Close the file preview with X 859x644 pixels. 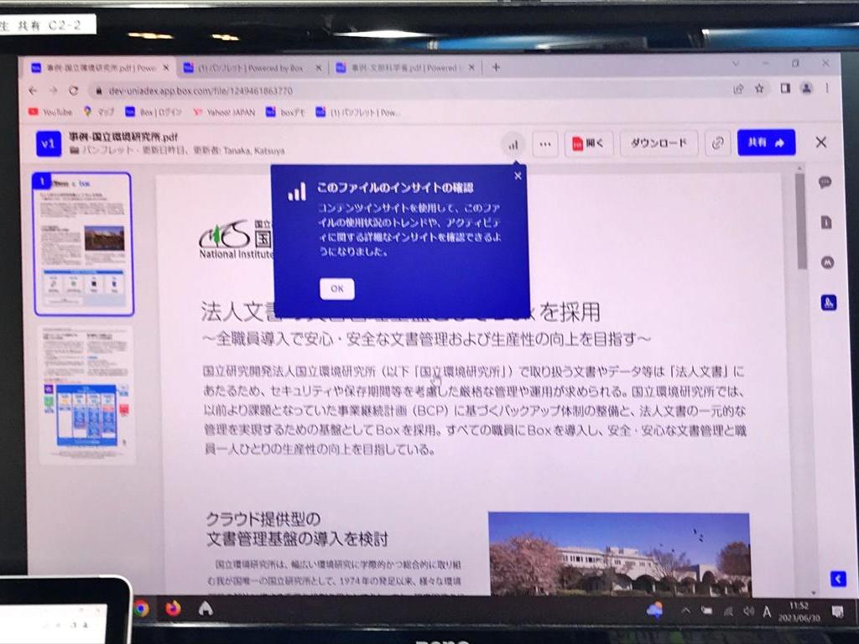tap(820, 143)
